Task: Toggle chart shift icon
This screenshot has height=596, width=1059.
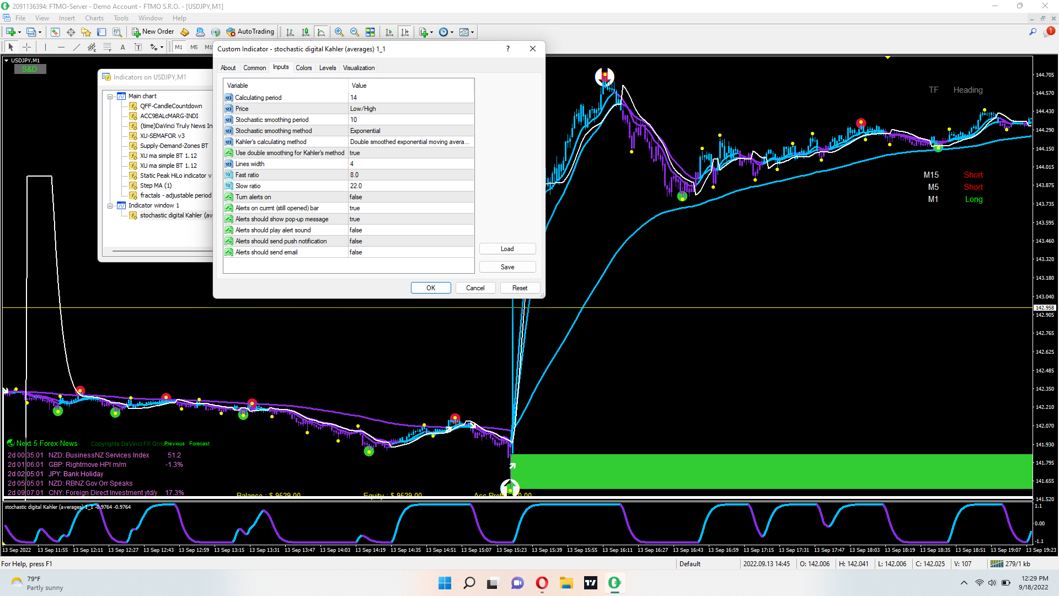Action: point(405,32)
